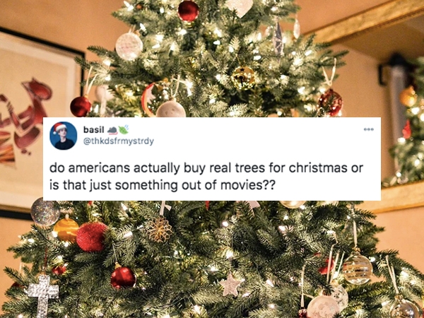The image size is (424, 318).
Task: Click the yellow-gold ornament beside the red glitter ball
Action: pyautogui.click(x=66, y=229)
